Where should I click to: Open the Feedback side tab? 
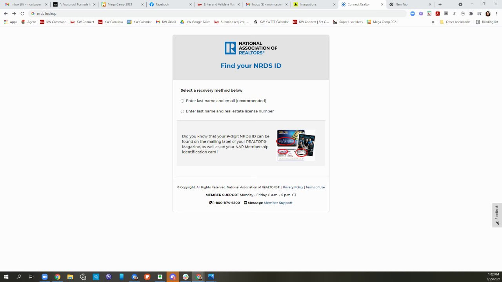[x=497, y=215]
